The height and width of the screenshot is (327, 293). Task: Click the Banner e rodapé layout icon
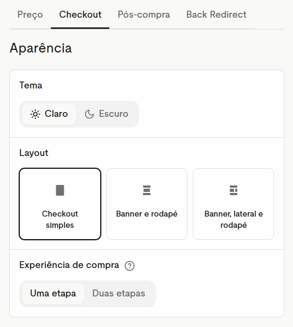tap(147, 190)
